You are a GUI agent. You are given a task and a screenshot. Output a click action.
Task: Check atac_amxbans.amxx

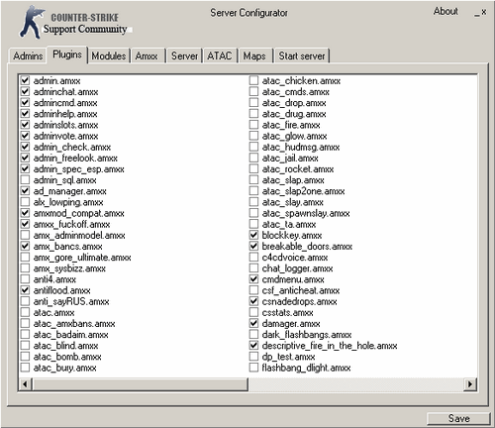25,324
